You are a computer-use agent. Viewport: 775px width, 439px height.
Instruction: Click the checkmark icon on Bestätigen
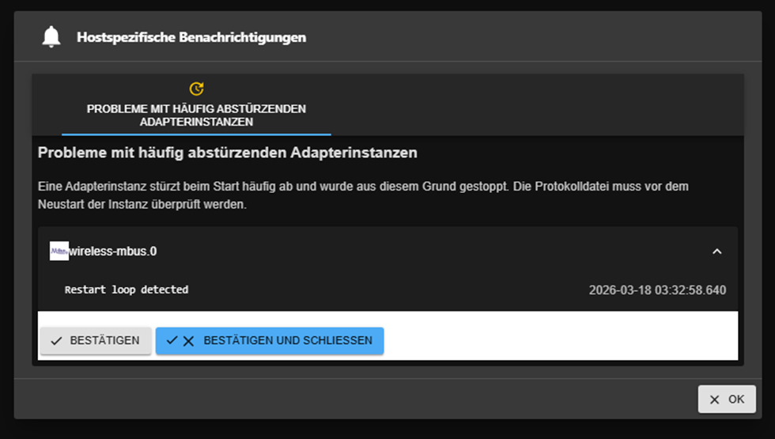pos(56,341)
